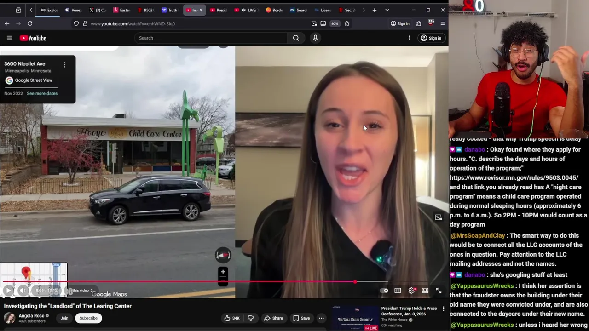
Task: Subscribe to Angela Rose channel
Action: click(88, 318)
